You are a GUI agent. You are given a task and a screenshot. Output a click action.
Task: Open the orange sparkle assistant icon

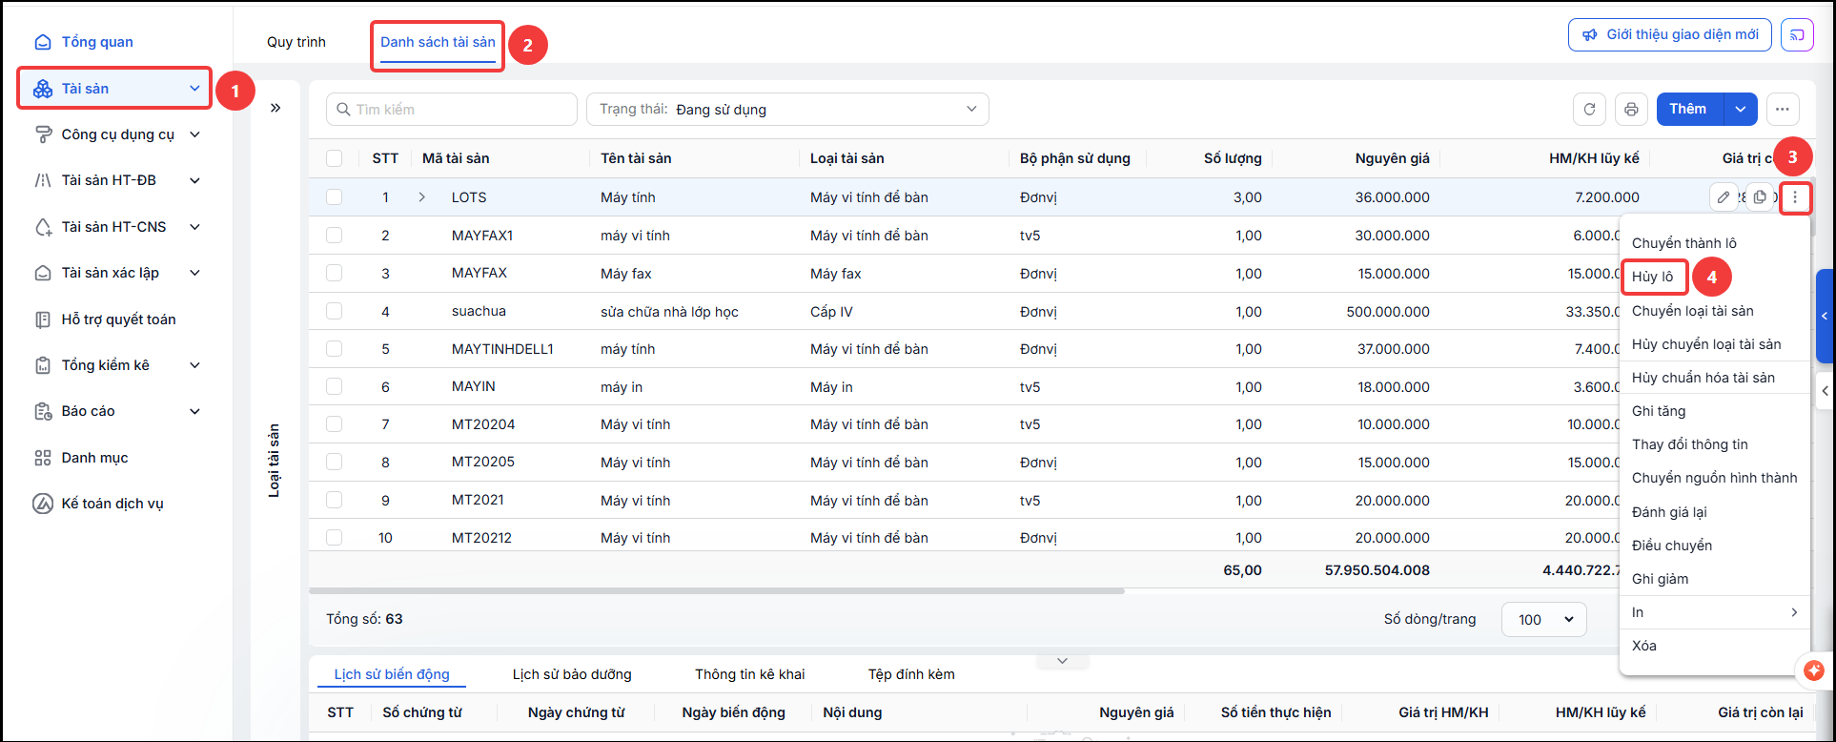(1813, 670)
